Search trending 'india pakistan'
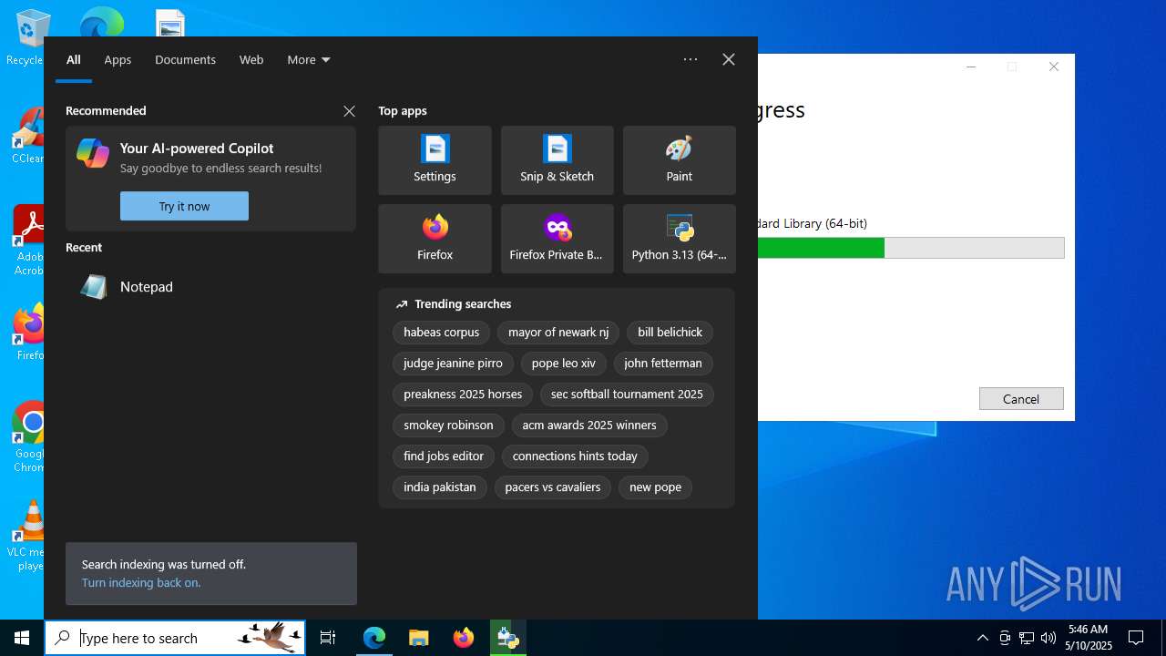 (x=440, y=487)
